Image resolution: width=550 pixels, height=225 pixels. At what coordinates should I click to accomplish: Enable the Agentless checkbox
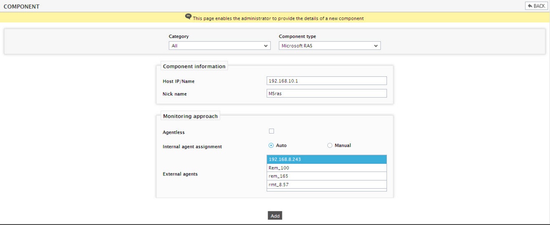coord(271,131)
